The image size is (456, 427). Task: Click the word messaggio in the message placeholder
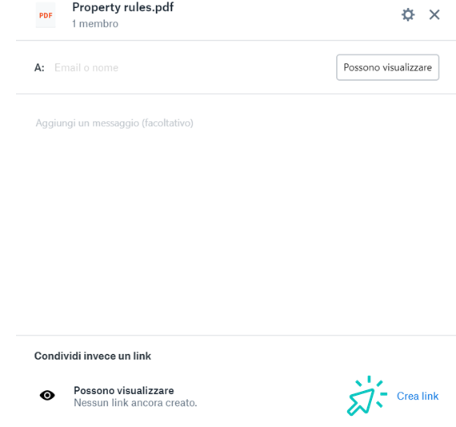tap(115, 123)
